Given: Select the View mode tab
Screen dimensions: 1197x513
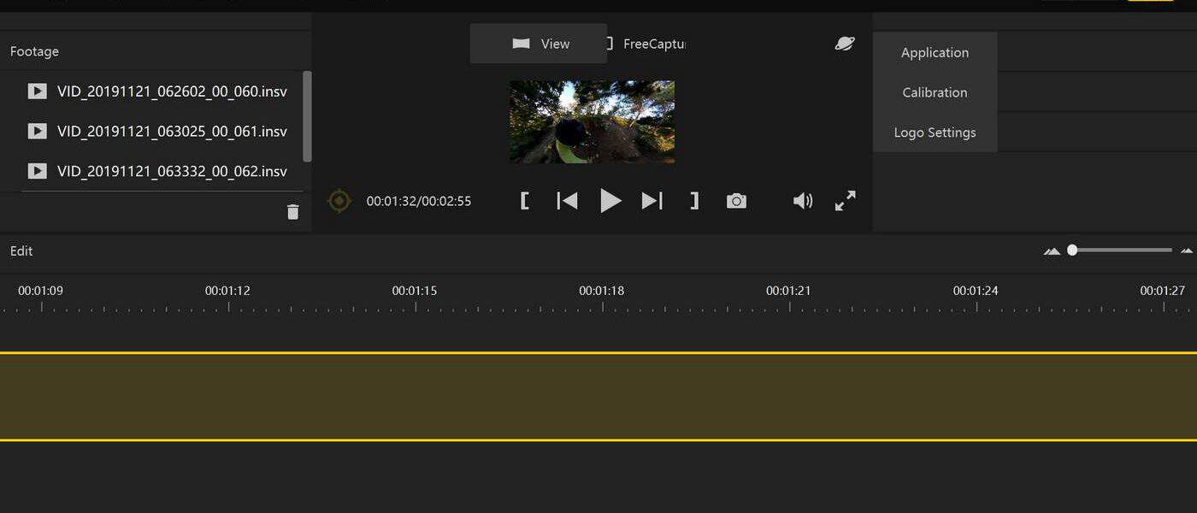Looking at the screenshot, I should pyautogui.click(x=539, y=44).
